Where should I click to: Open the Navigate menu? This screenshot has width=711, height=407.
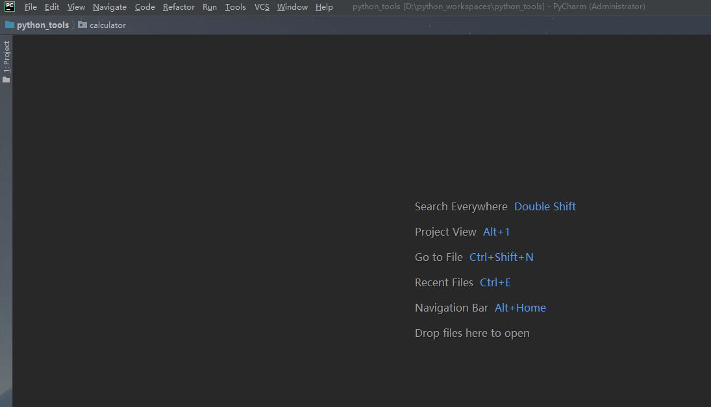[109, 6]
